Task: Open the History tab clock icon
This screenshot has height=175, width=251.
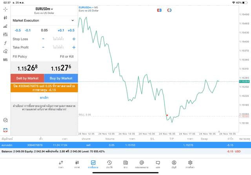Action: pyautogui.click(x=109, y=164)
